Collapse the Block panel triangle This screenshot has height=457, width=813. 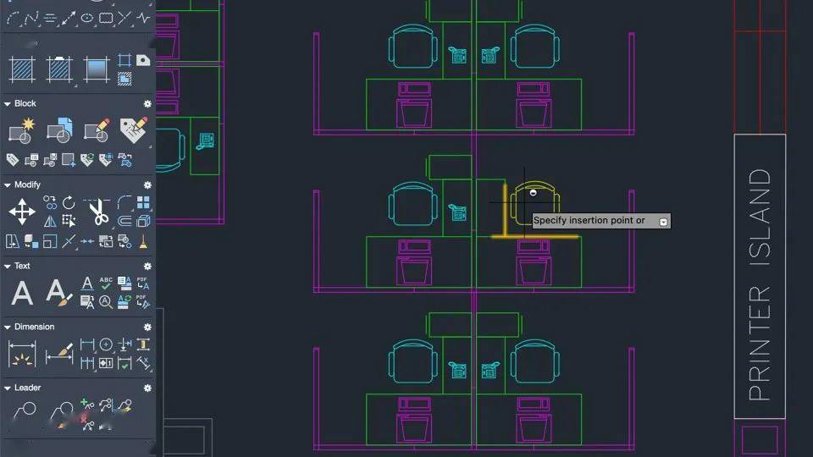[x=8, y=103]
